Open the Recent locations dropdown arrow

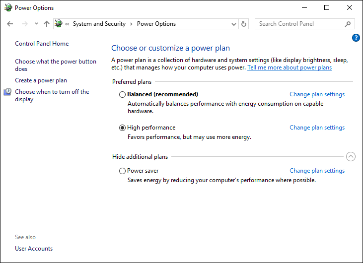click(36, 24)
